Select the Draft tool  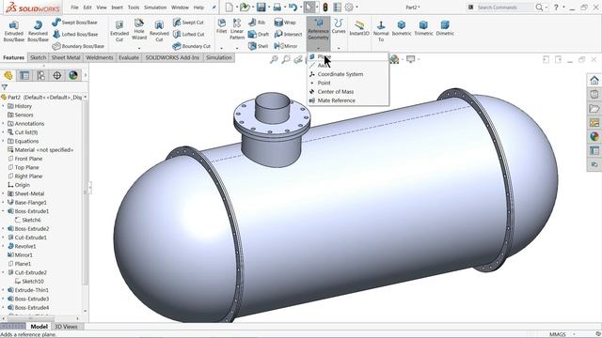259,34
